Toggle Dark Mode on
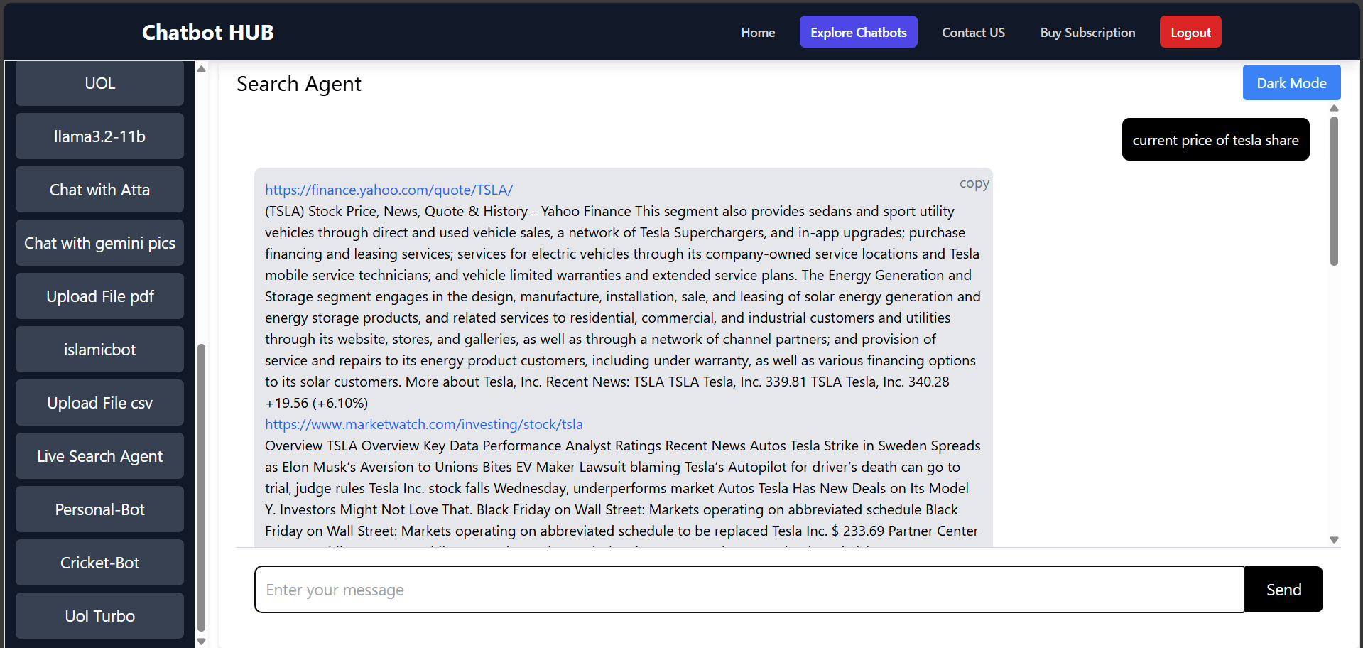Screen dimensions: 1363x648 tap(1291, 82)
